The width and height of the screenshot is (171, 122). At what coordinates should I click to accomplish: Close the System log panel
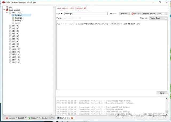pyautogui.click(x=72, y=118)
